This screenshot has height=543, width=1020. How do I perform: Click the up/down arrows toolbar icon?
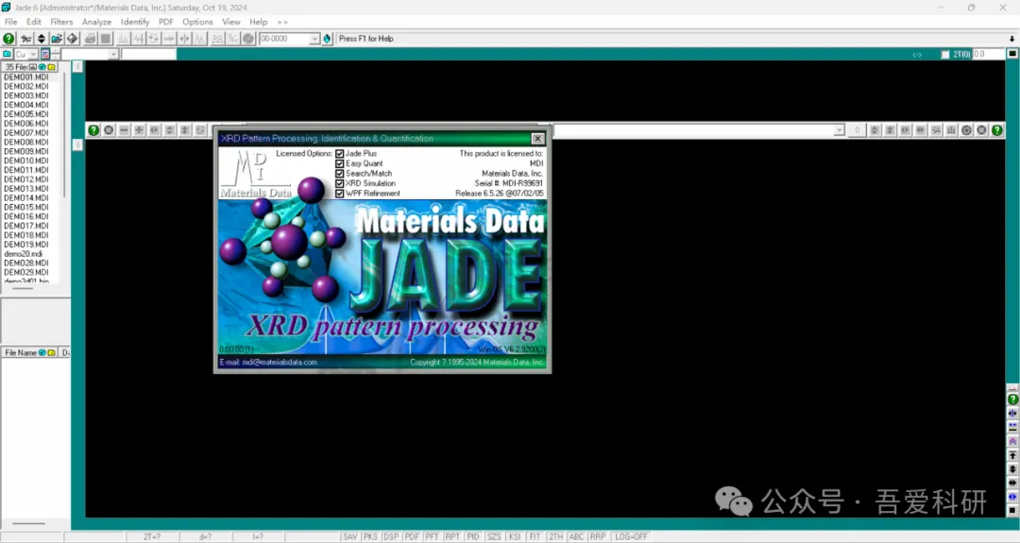point(41,39)
